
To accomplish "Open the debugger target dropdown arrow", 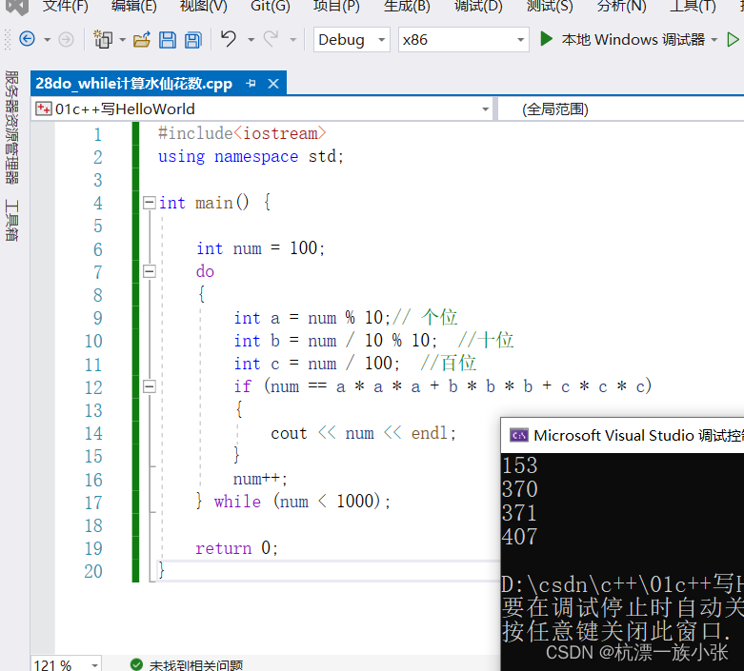I will [714, 40].
